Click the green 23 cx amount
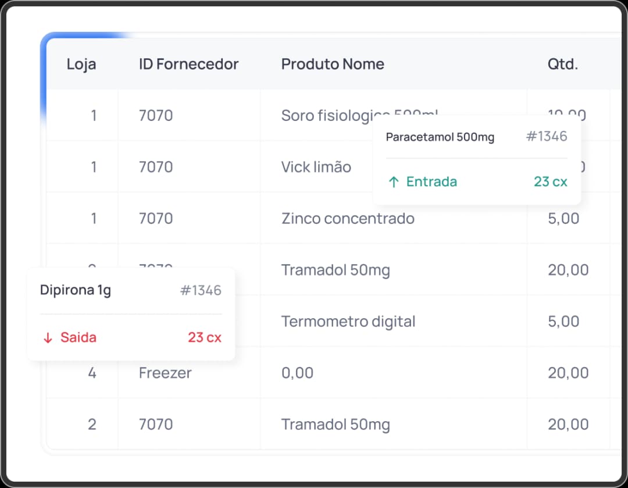 [550, 182]
